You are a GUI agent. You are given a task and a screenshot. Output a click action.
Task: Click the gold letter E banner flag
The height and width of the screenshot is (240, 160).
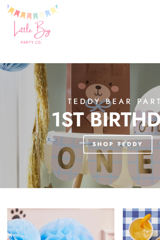pyautogui.click(x=145, y=162)
